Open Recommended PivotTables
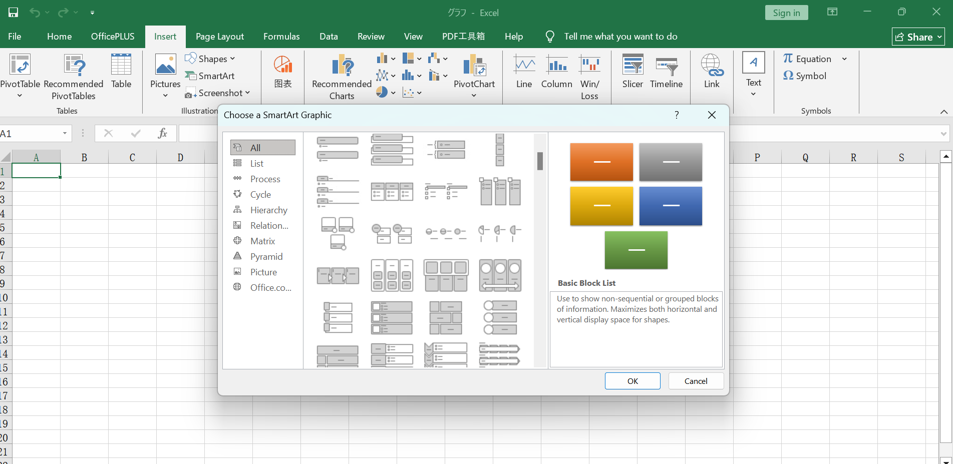This screenshot has width=953, height=464. (73, 76)
